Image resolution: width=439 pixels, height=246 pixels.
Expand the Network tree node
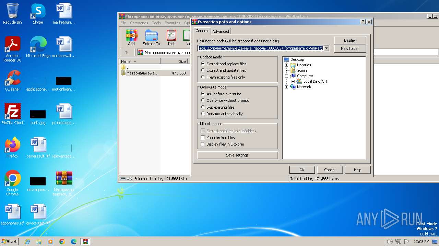click(287, 87)
